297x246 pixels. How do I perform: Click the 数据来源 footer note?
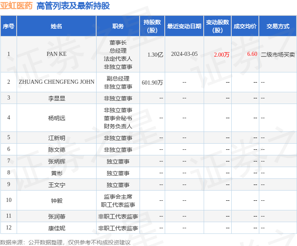[65, 242]
